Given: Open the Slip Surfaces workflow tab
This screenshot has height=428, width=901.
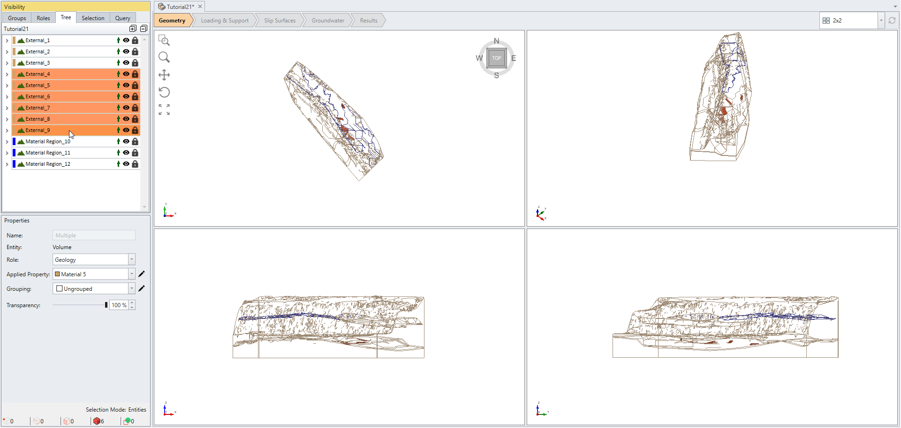Looking at the screenshot, I should (280, 21).
